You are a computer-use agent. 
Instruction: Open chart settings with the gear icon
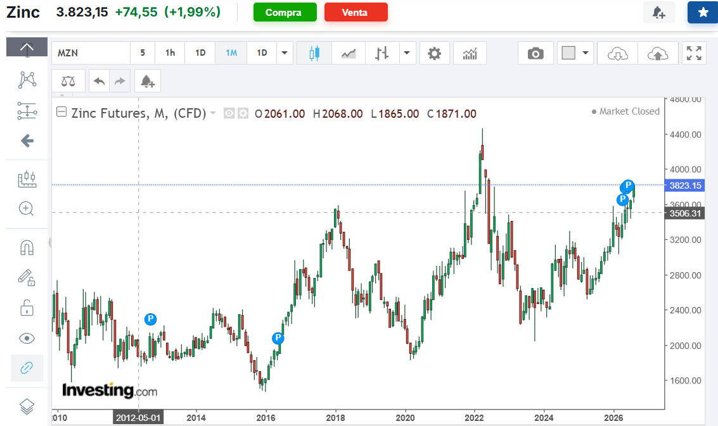pyautogui.click(x=434, y=53)
